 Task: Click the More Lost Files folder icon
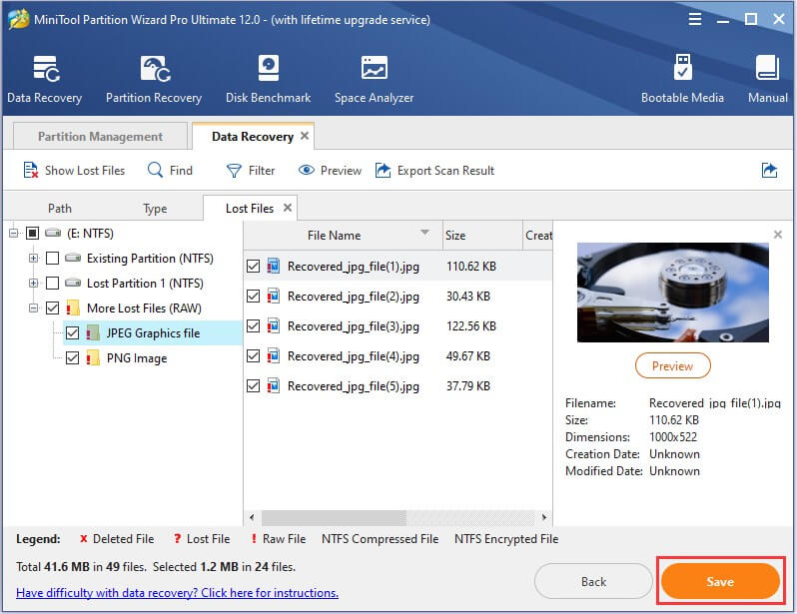(73, 308)
